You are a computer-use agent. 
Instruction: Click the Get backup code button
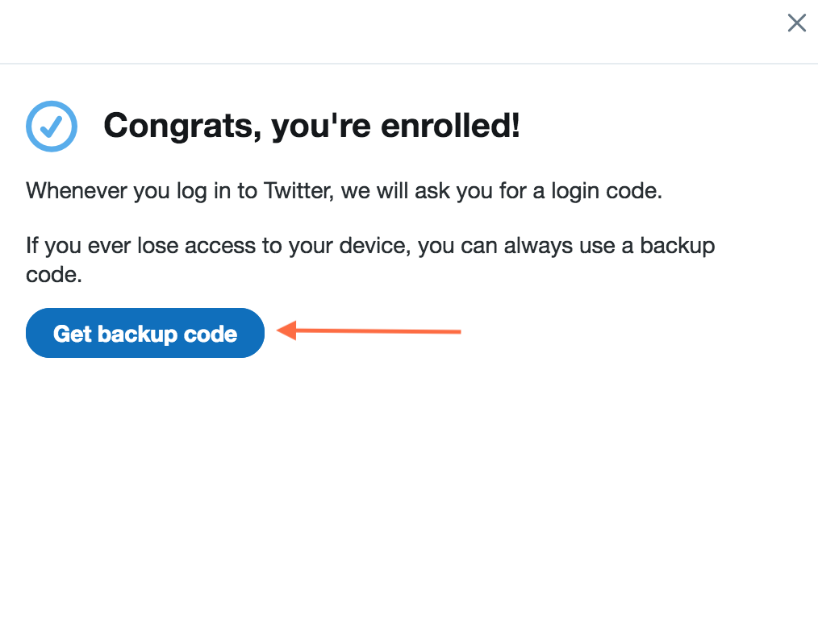pos(145,333)
